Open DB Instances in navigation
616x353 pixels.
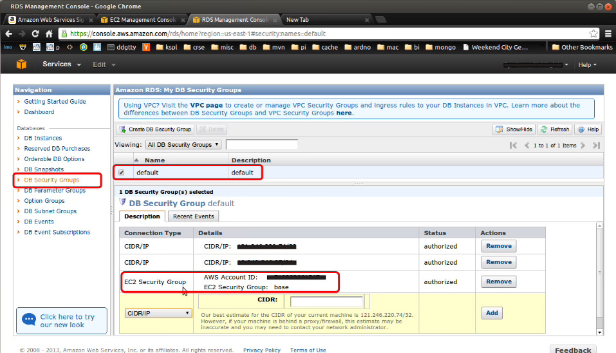(x=43, y=138)
